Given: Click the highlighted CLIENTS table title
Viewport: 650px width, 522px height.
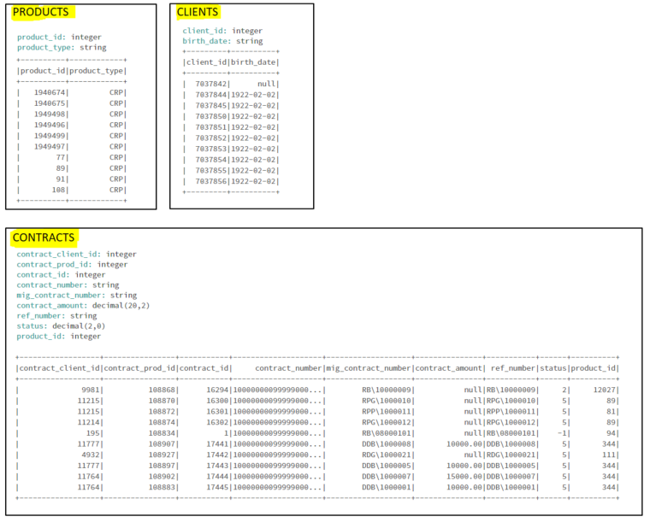Looking at the screenshot, I should click(x=198, y=12).
